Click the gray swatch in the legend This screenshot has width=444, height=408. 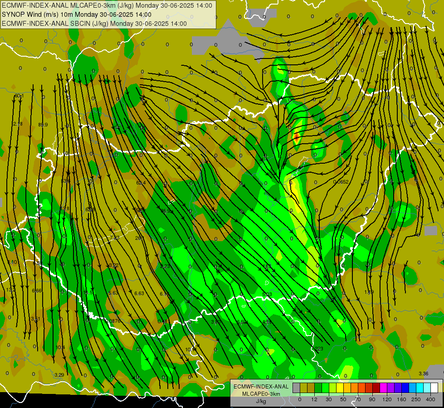297,388
